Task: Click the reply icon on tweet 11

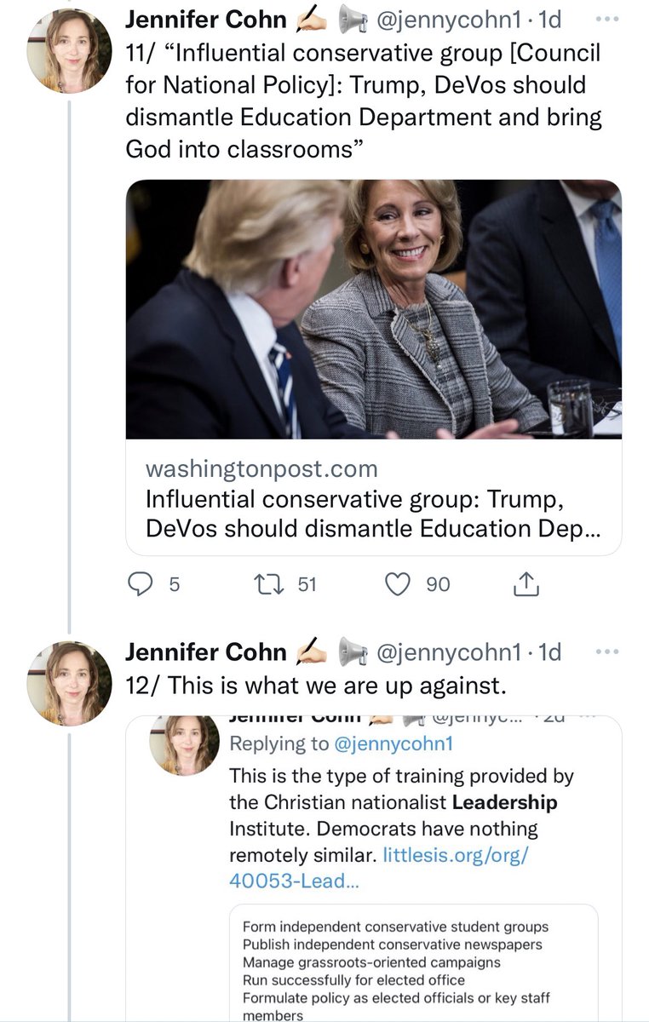Action: coord(140,583)
